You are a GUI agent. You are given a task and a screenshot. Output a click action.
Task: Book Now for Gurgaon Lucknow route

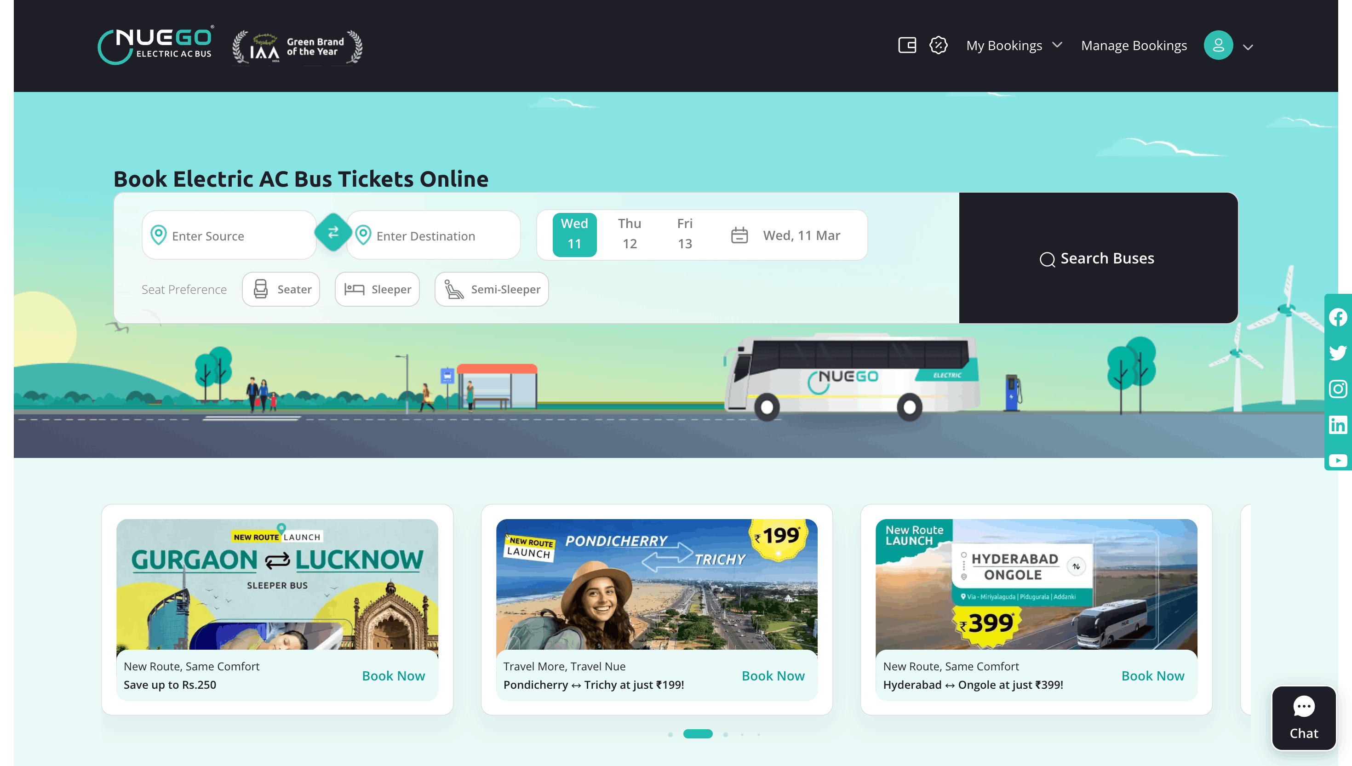coord(393,675)
